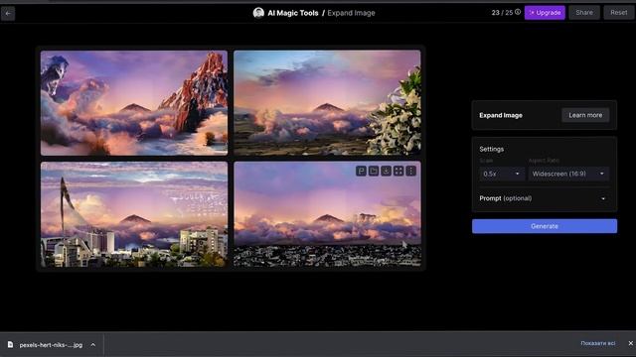The height and width of the screenshot is (357, 636).
Task: Open the three-dot menu on the bottom-right image
Action: 410,172
